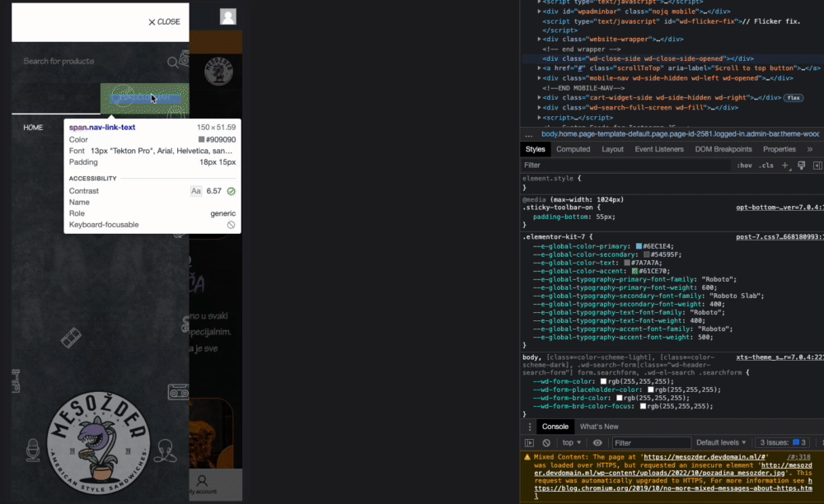The image size is (824, 504).
Task: Open the My account icon at bottom toolbar
Action: [202, 484]
